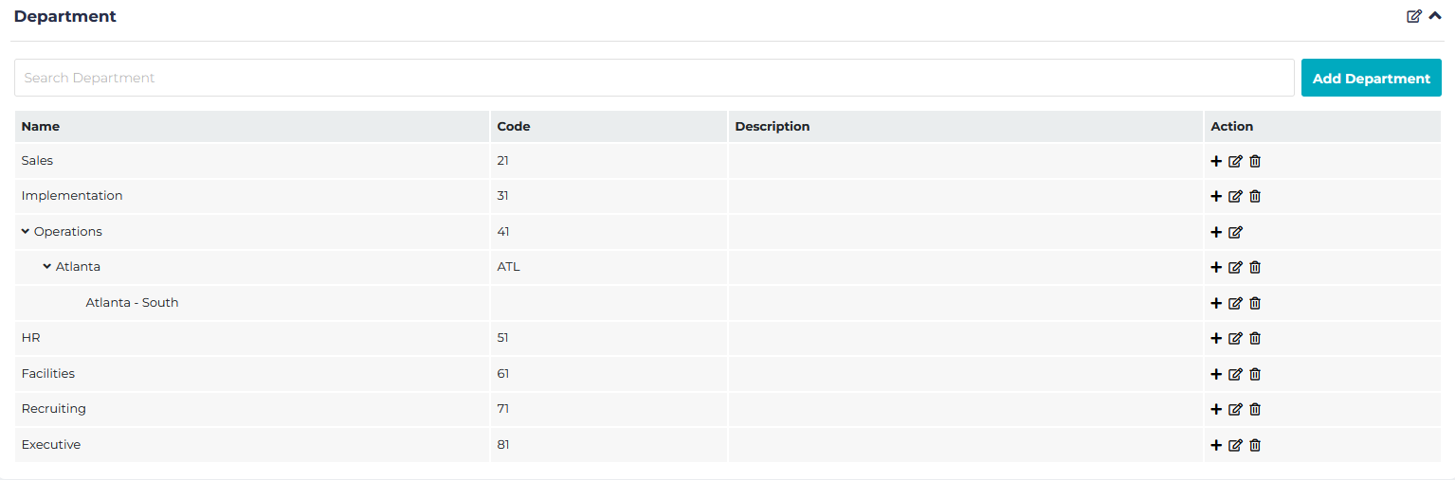1455x480 pixels.
Task: Click the edit icon in Operations row
Action: (1235, 232)
